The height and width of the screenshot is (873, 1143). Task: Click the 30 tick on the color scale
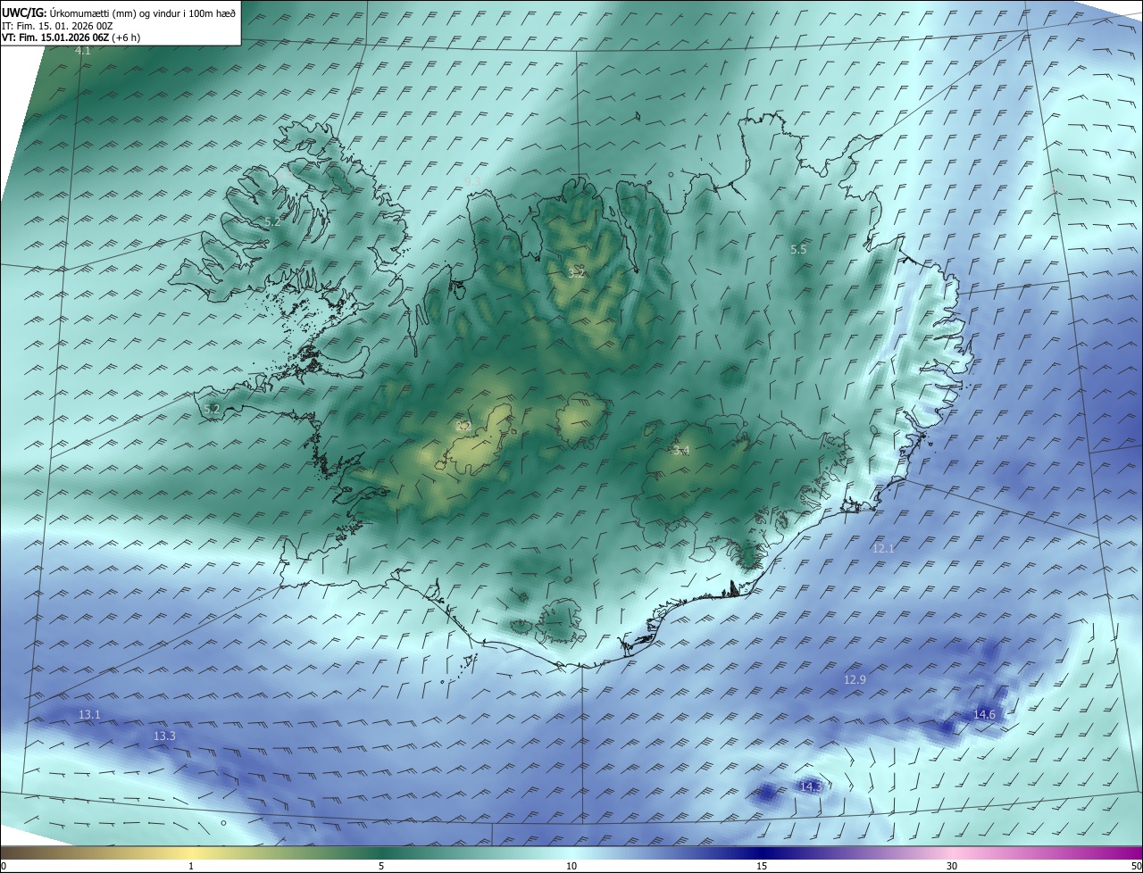pos(952,867)
